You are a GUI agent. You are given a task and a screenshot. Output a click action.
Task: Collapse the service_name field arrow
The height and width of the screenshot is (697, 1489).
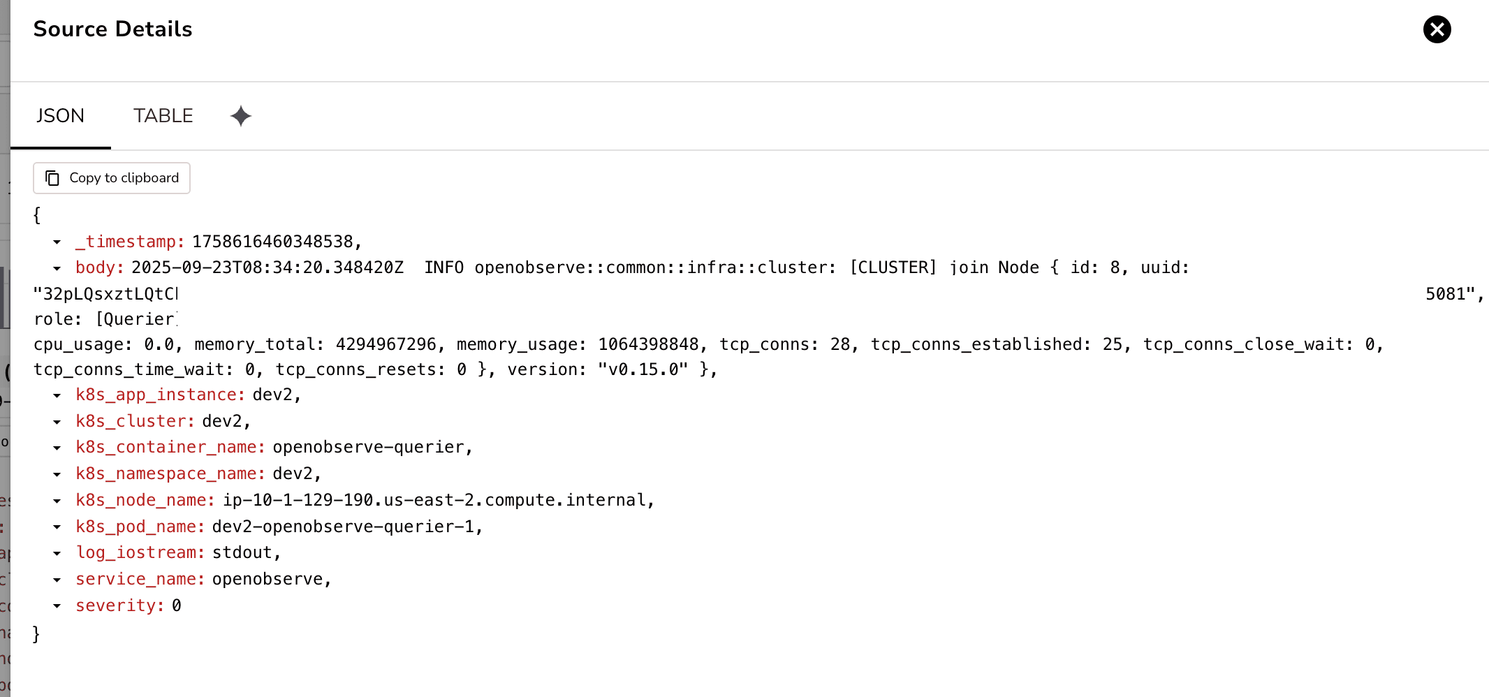click(x=57, y=580)
